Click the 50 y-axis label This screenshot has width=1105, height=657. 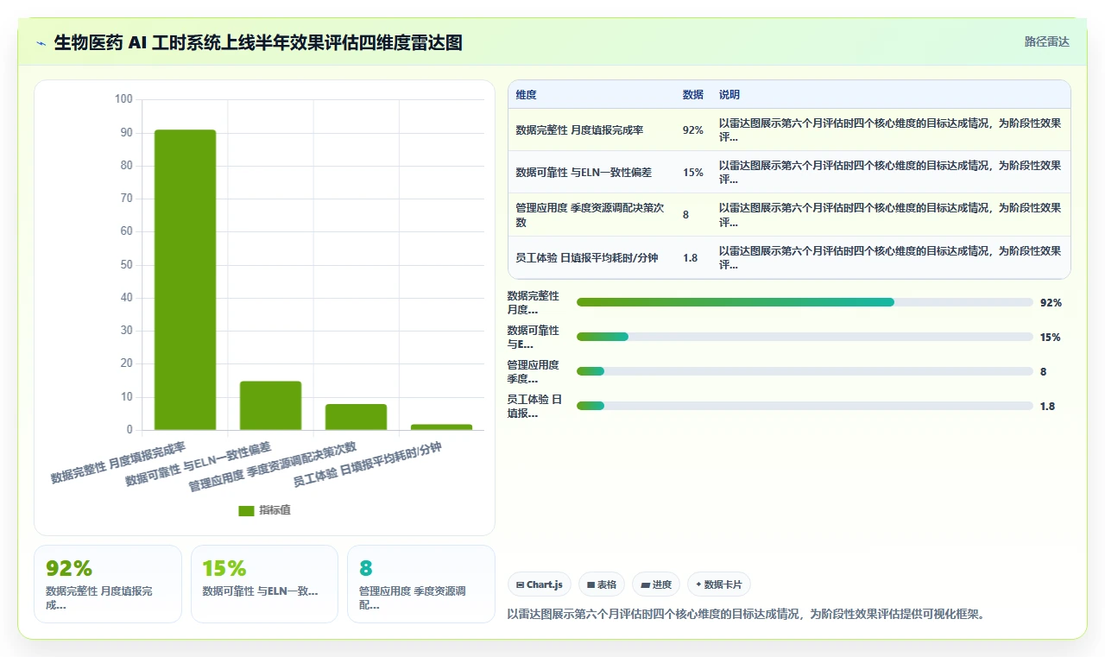click(x=126, y=264)
